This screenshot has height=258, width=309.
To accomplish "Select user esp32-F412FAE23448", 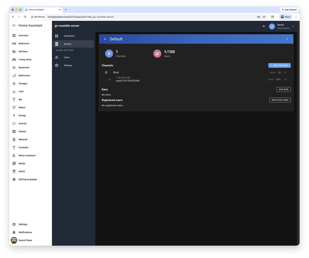I will pyautogui.click(x=128, y=81).
